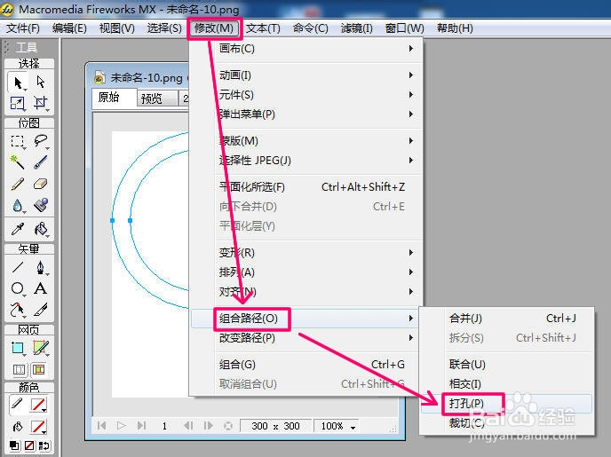Image resolution: width=611 pixels, height=457 pixels.
Task: Select the Line tool
Action: tap(18, 267)
